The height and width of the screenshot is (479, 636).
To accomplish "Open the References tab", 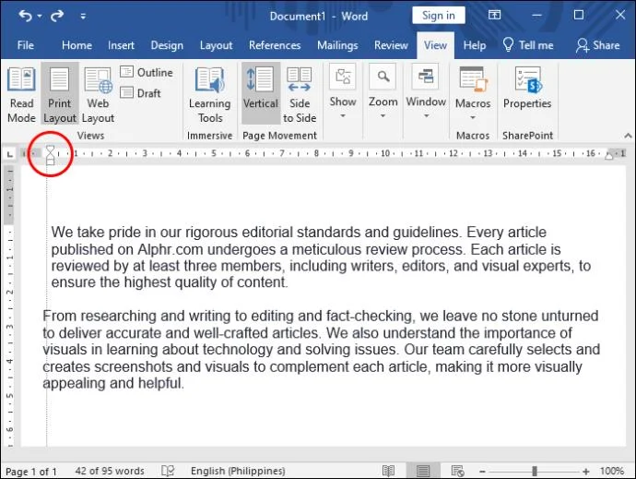I will click(275, 45).
